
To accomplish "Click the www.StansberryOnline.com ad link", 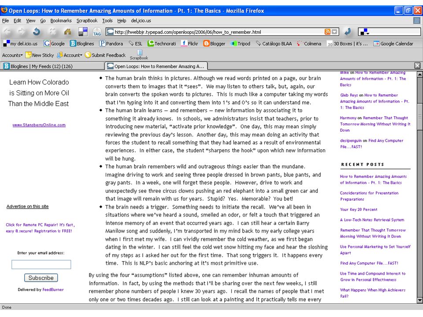I will pyautogui.click(x=39, y=125).
